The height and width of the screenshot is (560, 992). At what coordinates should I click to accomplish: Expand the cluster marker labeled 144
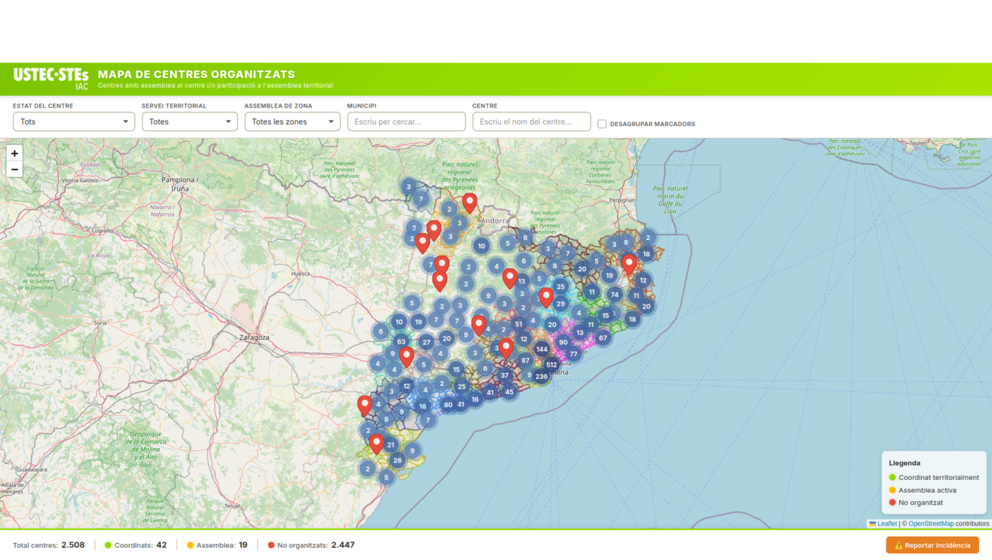point(542,349)
